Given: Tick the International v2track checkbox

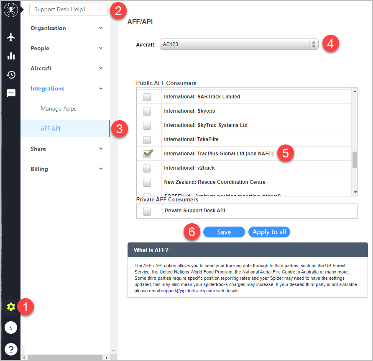Looking at the screenshot, I should pyautogui.click(x=147, y=168).
